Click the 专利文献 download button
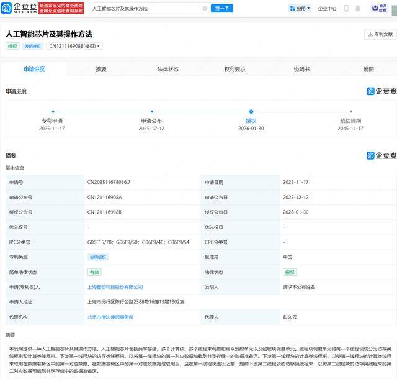Screen dimensions: 397x379 (380, 35)
